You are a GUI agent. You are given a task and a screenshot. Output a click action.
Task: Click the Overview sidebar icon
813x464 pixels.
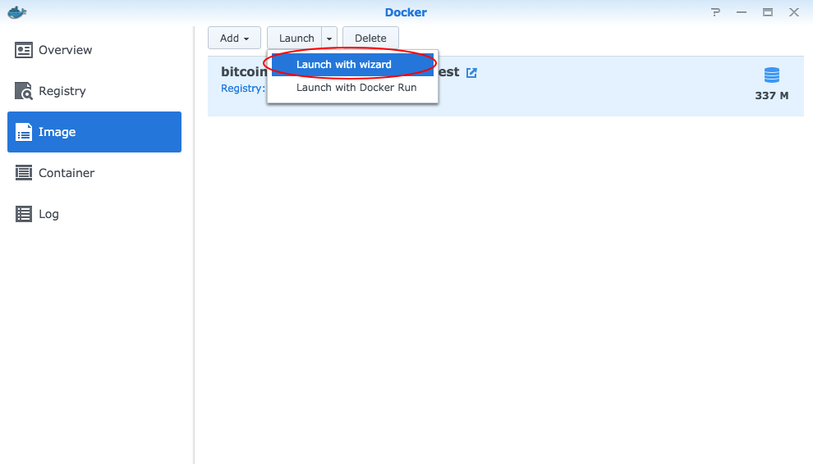[x=23, y=50]
